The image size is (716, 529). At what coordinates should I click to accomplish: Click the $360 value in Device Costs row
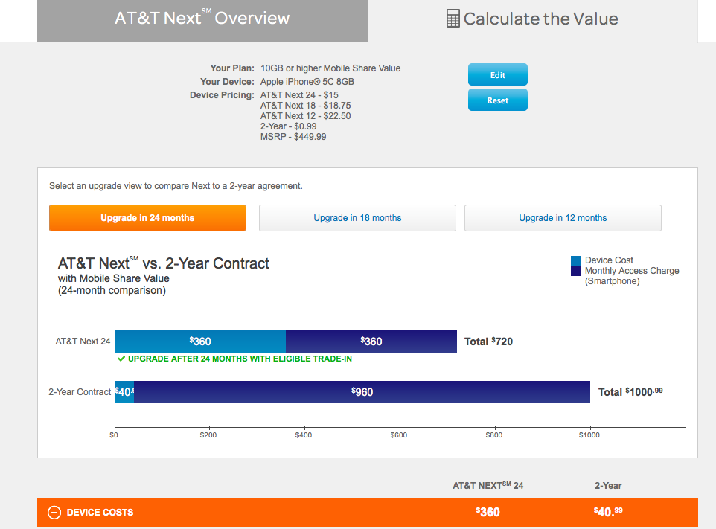click(x=488, y=512)
